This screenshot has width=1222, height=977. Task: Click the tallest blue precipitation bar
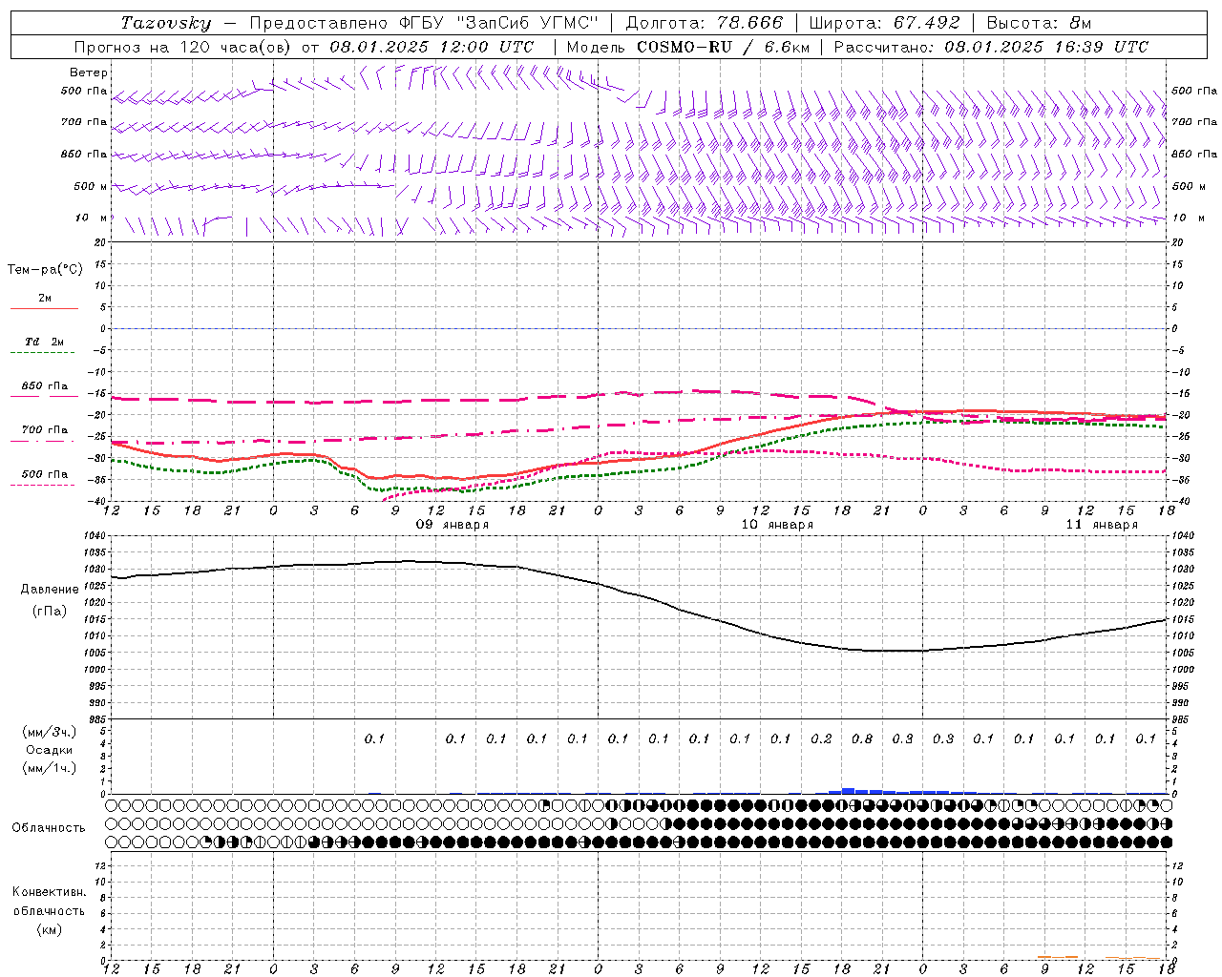[x=848, y=791]
